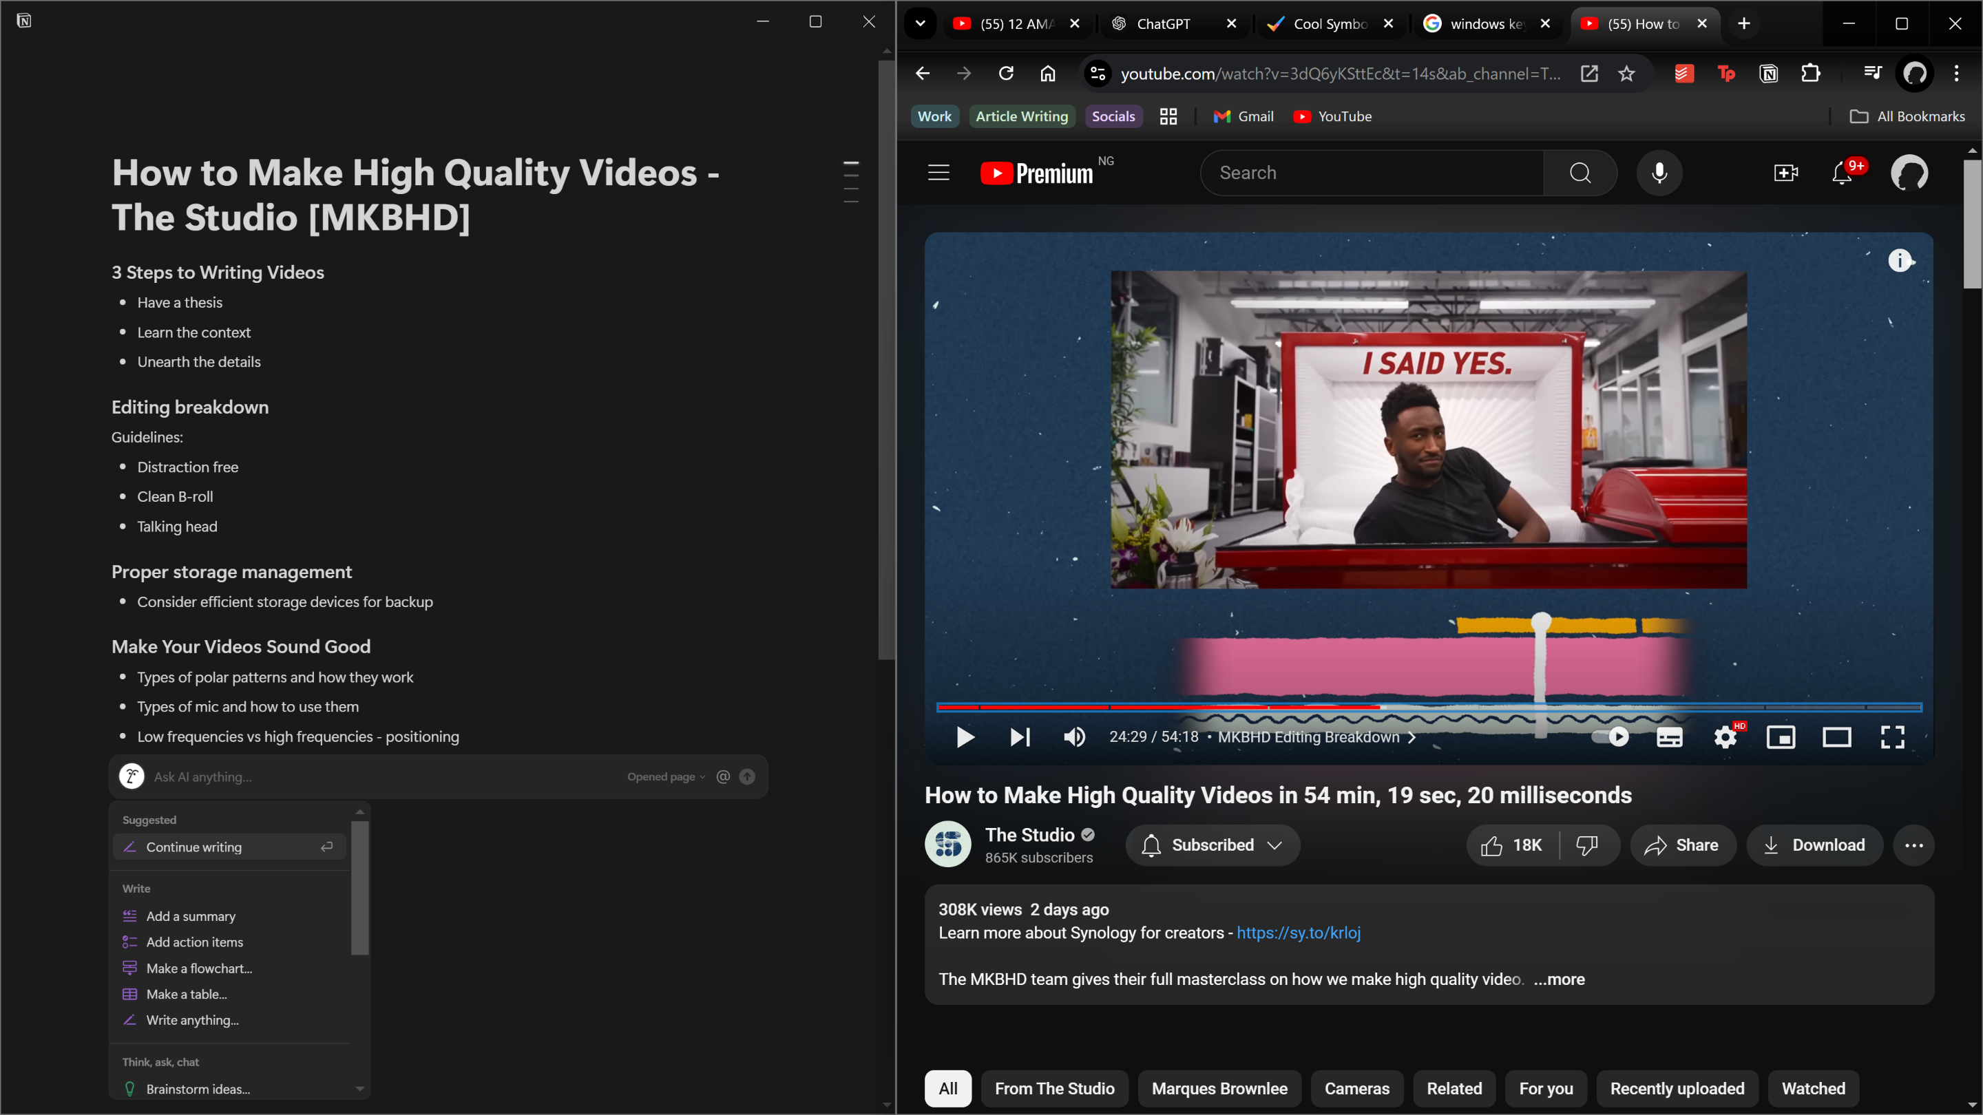Toggle subtitles closed captions in player
The height and width of the screenshot is (1115, 1983).
(x=1669, y=737)
